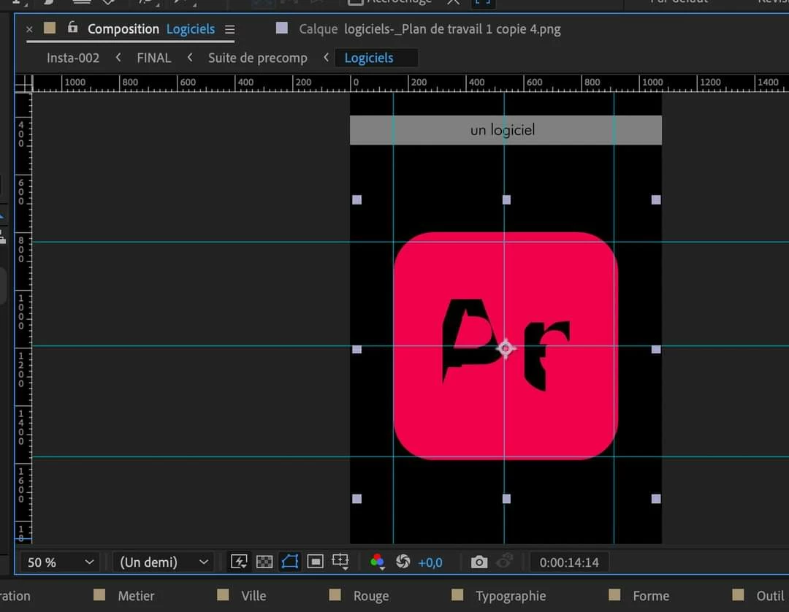The image size is (789, 612).
Task: Open the Outil timeline tab
Action: (x=770, y=596)
